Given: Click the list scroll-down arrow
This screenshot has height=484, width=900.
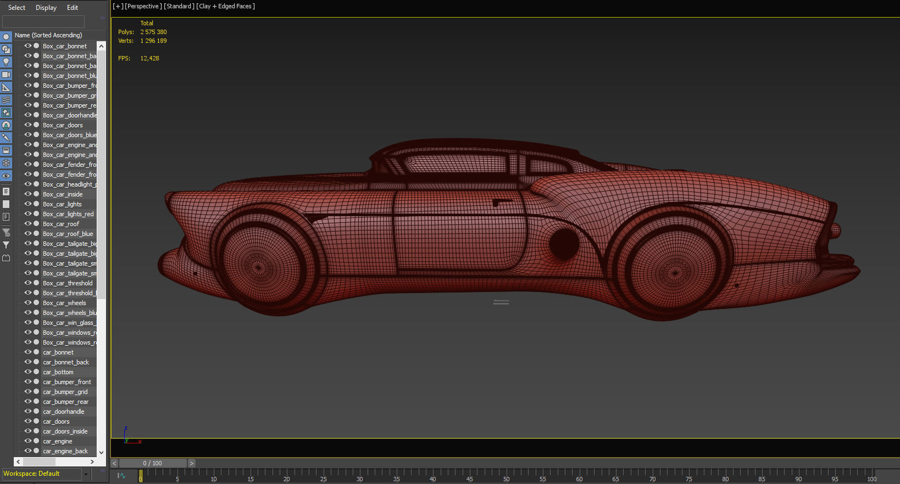Looking at the screenshot, I should click(x=101, y=452).
